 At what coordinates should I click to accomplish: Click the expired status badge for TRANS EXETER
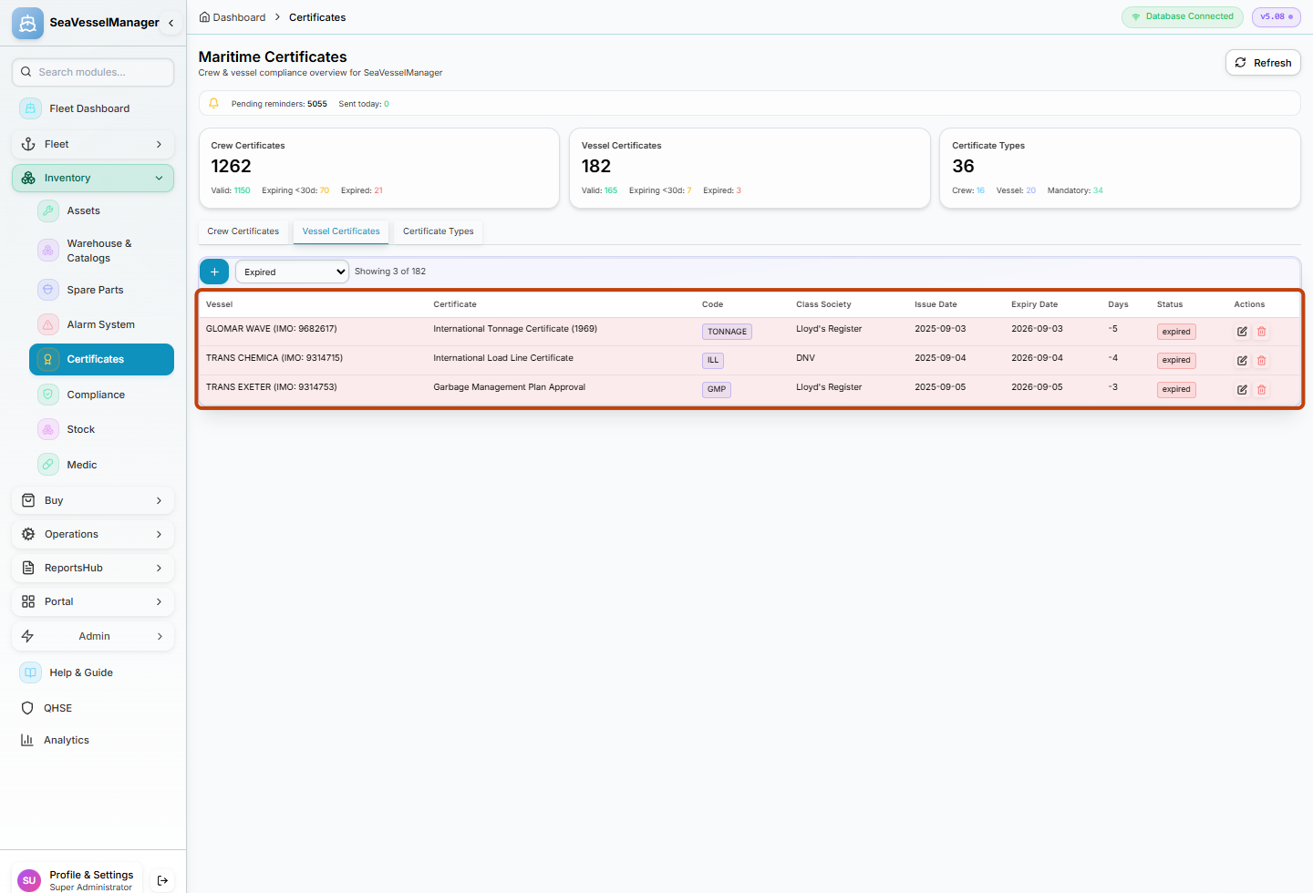pyautogui.click(x=1176, y=389)
